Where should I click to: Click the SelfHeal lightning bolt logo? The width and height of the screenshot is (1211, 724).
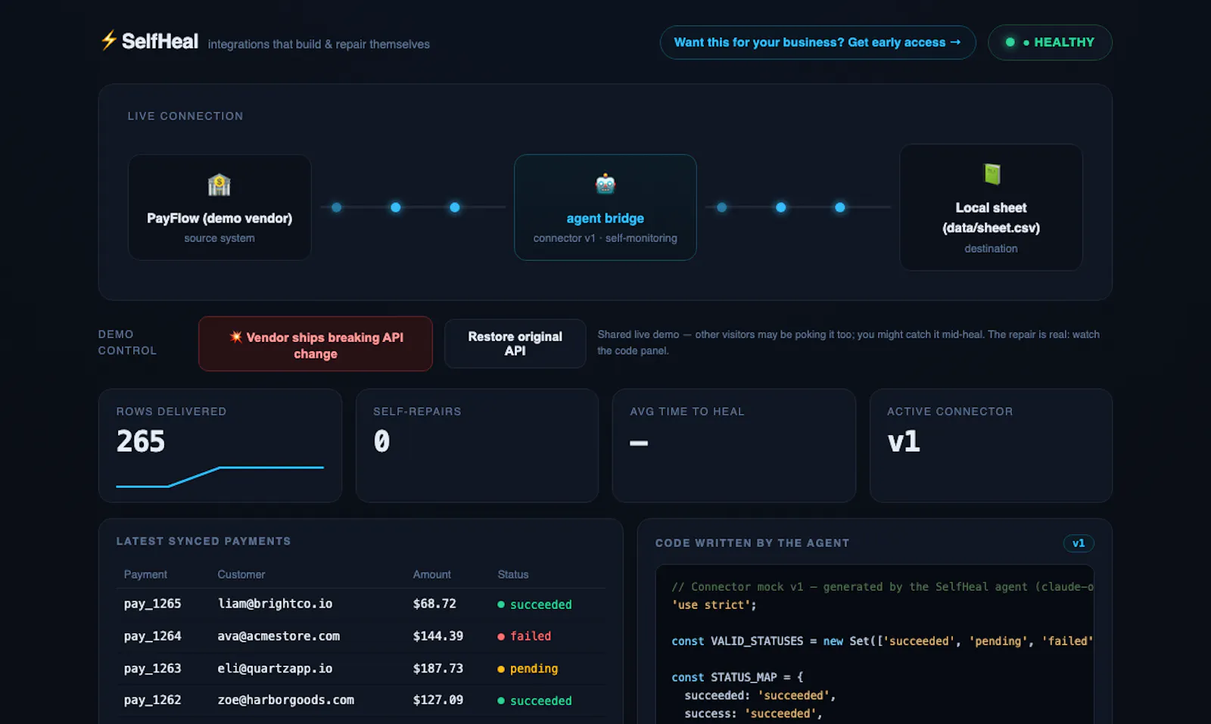[109, 40]
